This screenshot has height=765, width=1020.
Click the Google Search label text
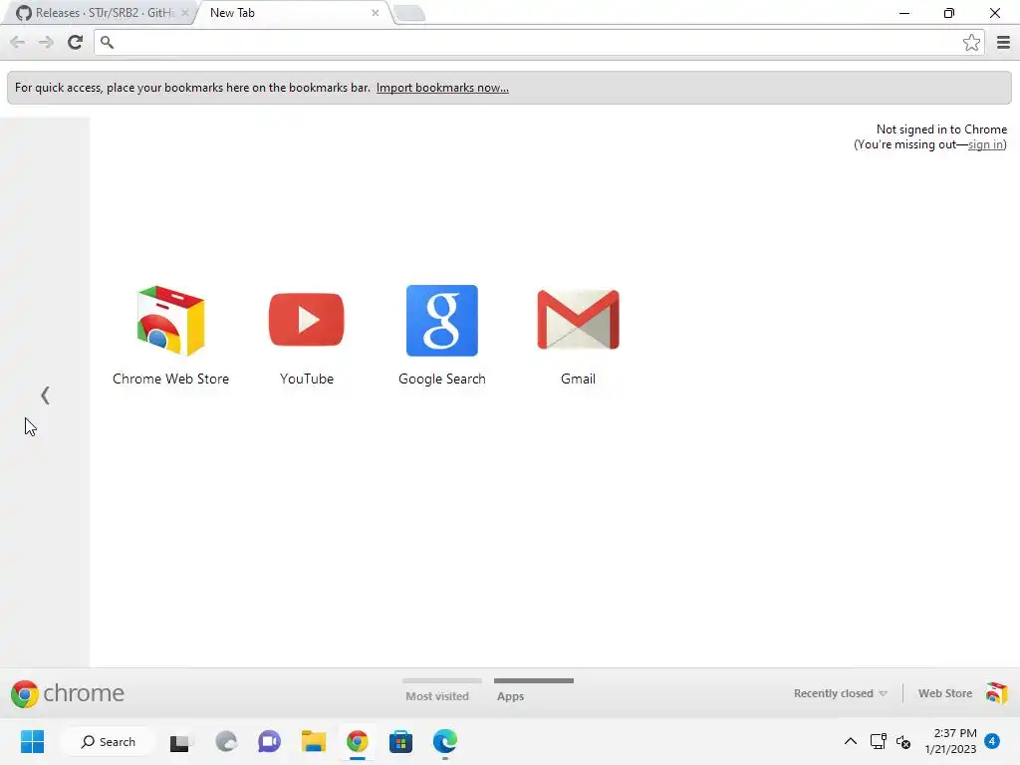click(x=441, y=380)
